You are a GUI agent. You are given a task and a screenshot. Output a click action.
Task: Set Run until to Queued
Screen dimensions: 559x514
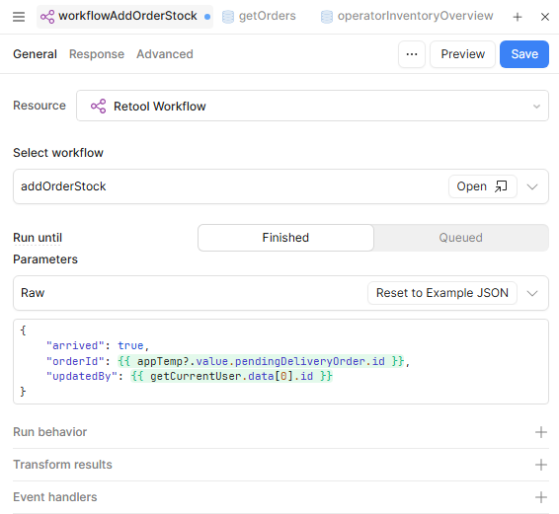pos(460,238)
